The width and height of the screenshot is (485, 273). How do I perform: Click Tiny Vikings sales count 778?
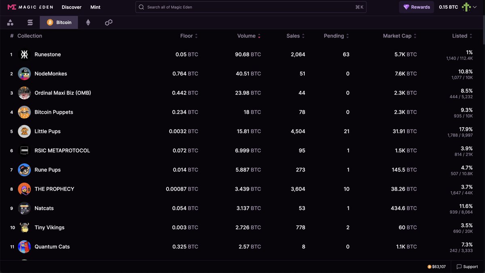tap(300, 227)
